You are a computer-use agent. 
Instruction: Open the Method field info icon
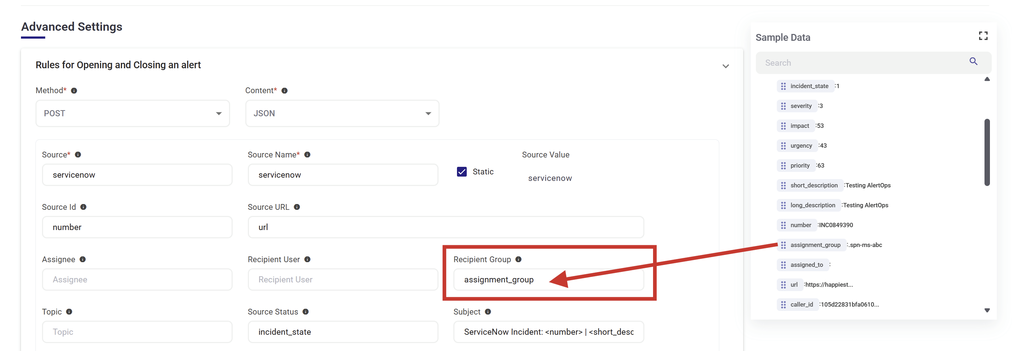pyautogui.click(x=74, y=91)
